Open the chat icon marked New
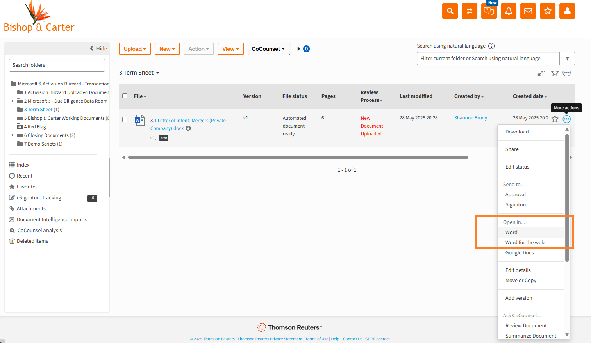The image size is (591, 343). coord(489,11)
